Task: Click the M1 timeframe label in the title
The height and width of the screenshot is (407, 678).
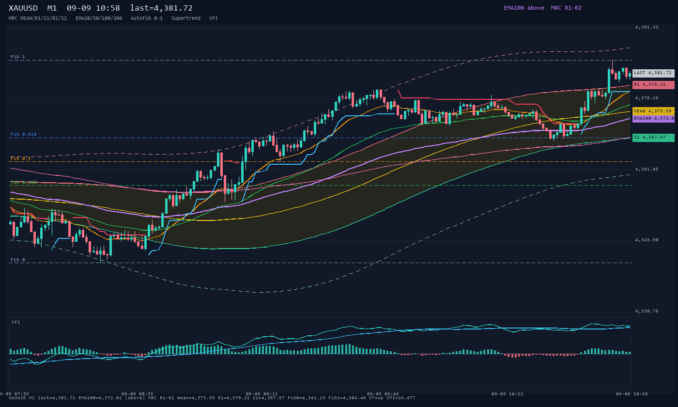Action: pyautogui.click(x=52, y=8)
